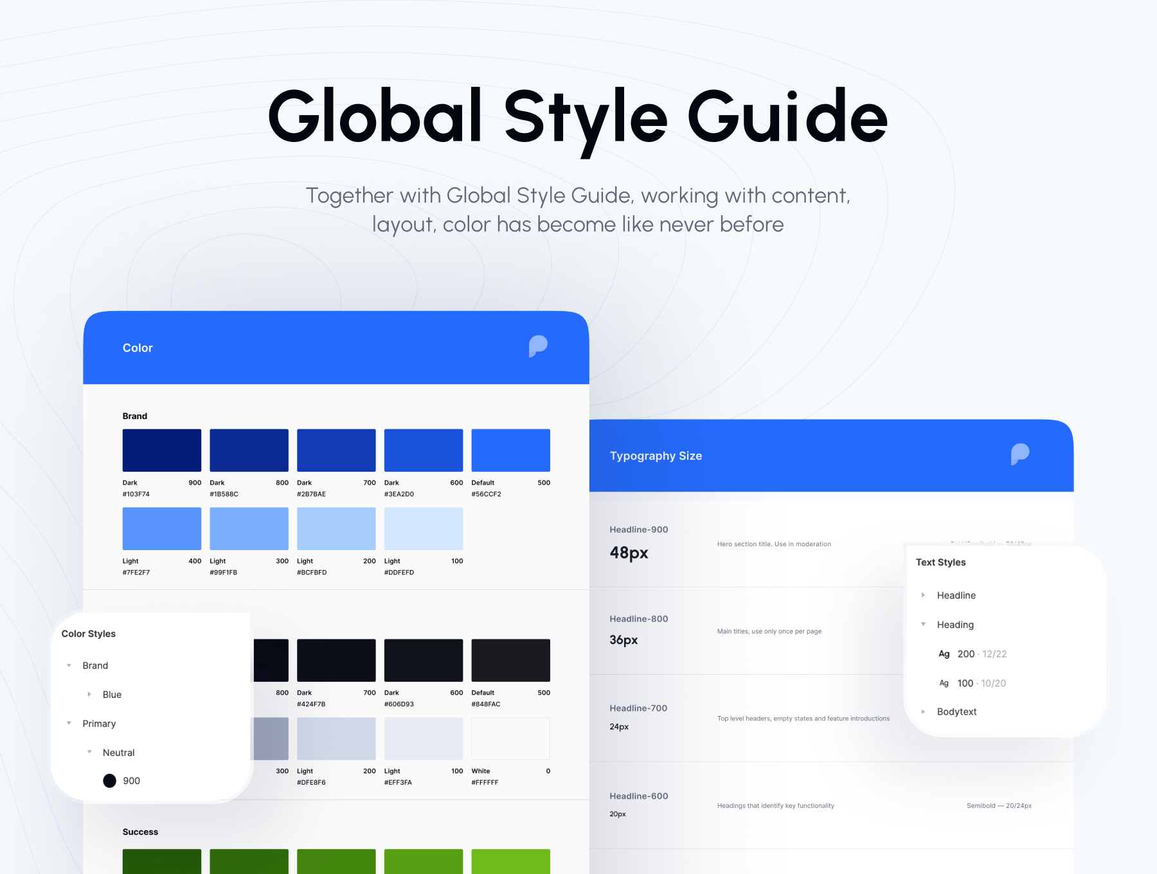Select the Brand Dark 900 swatch
1157x874 pixels.
click(162, 450)
